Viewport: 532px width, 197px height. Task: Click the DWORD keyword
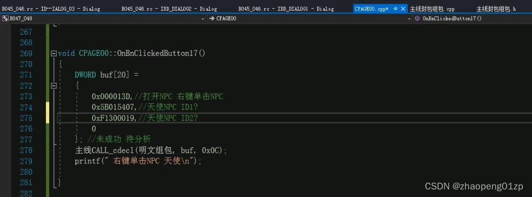[x=85, y=75]
